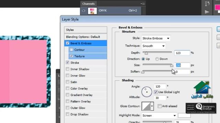Click the angle and altitude dial
Viewport: 220px width, 123px height.
point(147,92)
